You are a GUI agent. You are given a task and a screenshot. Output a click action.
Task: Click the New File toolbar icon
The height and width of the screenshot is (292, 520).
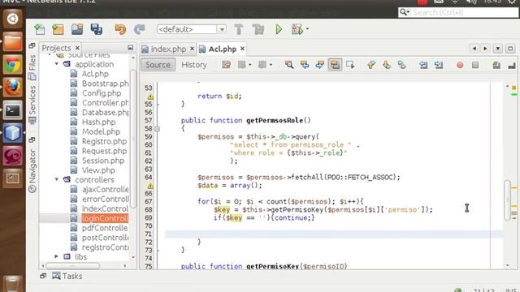coord(40,29)
